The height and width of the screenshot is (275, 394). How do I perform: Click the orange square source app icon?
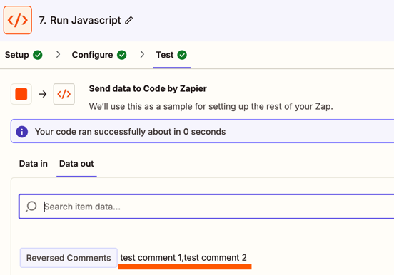point(21,94)
